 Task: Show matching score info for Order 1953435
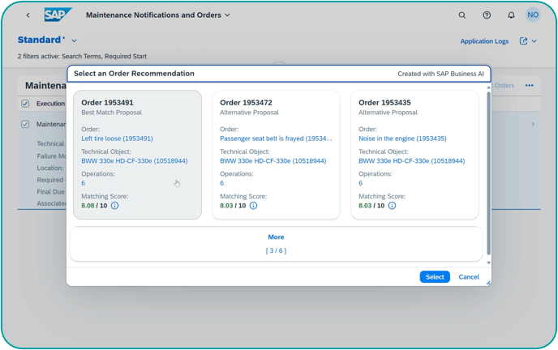[392, 206]
